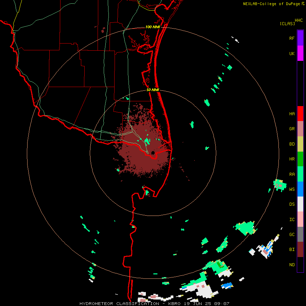Click the BI legend label

[x=292, y=250]
